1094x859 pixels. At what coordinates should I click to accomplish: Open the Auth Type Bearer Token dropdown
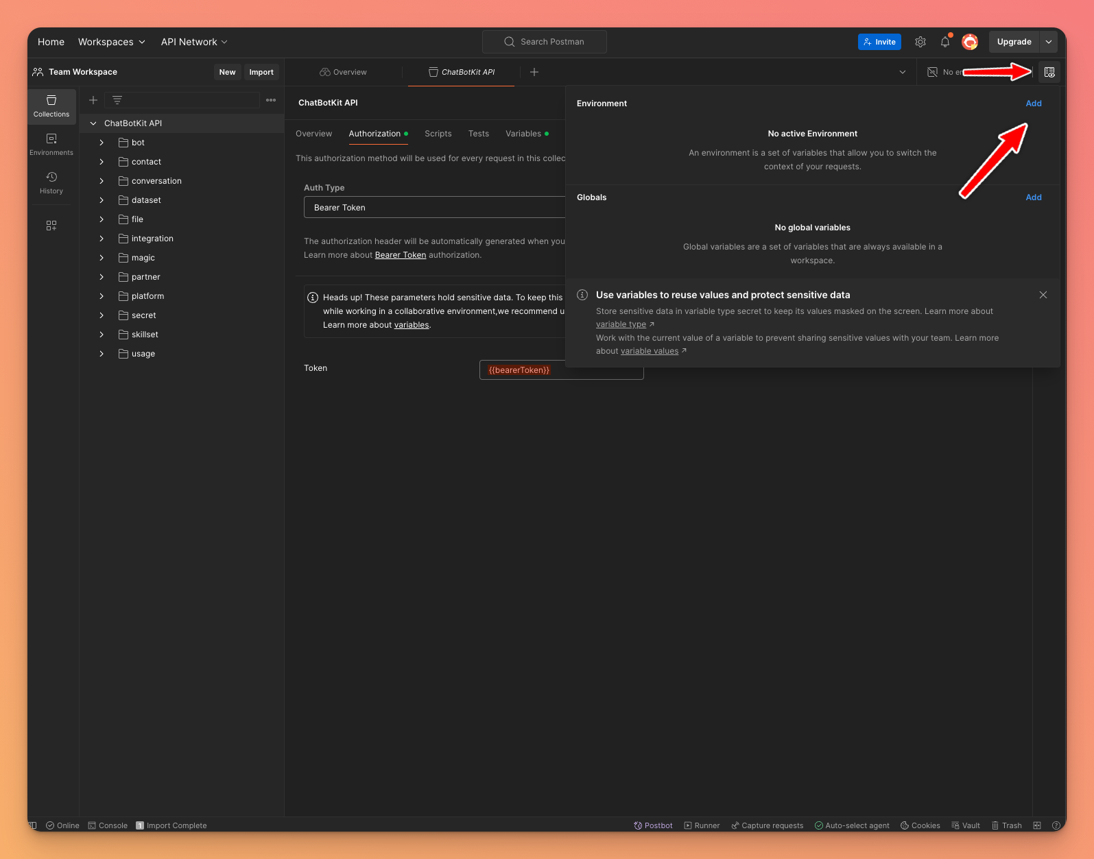[x=434, y=207]
